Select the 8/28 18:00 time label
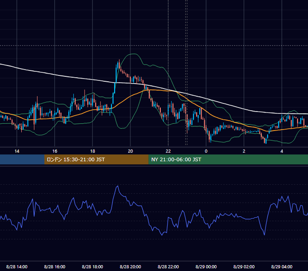 (x=92, y=266)
